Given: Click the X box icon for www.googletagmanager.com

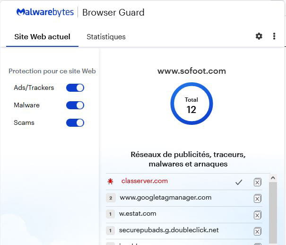Looking at the screenshot, I should (257, 199).
